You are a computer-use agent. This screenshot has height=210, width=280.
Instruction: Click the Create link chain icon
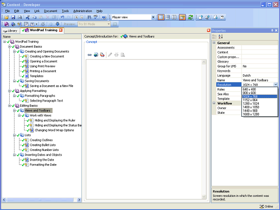coord(90,55)
